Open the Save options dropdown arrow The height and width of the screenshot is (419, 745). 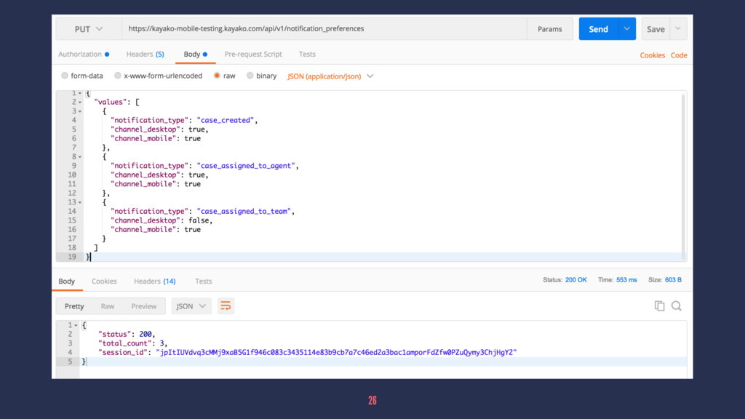(677, 29)
